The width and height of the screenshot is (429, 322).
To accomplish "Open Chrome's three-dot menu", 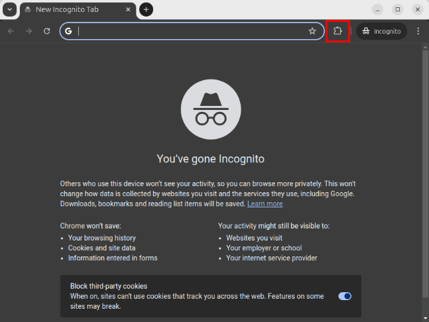I will [x=418, y=31].
